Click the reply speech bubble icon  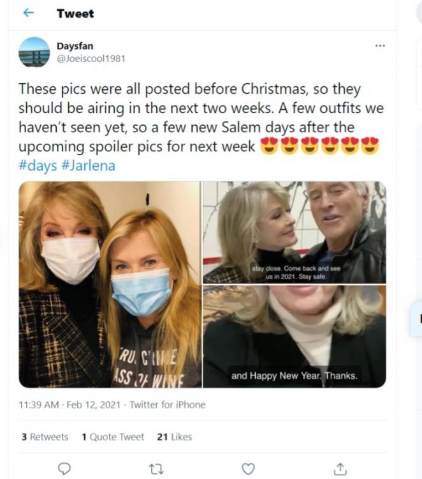64,469
